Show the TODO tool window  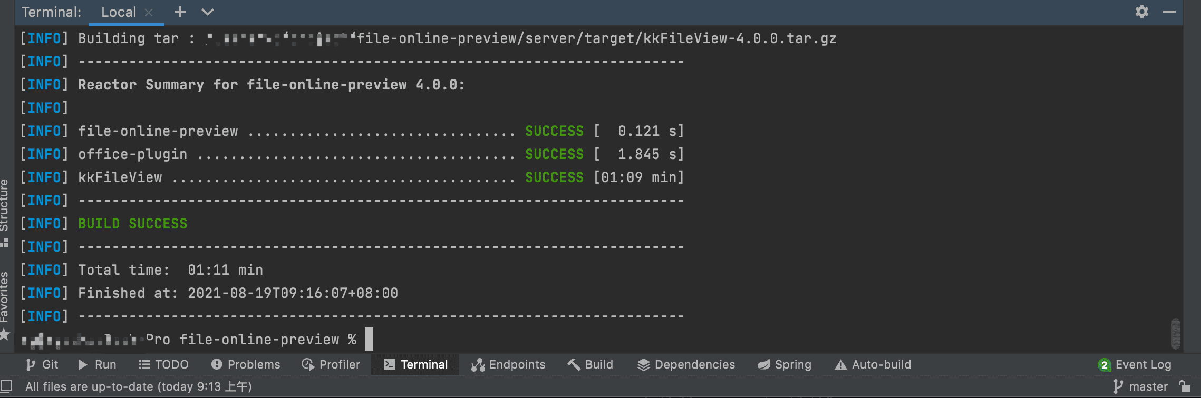(x=164, y=364)
